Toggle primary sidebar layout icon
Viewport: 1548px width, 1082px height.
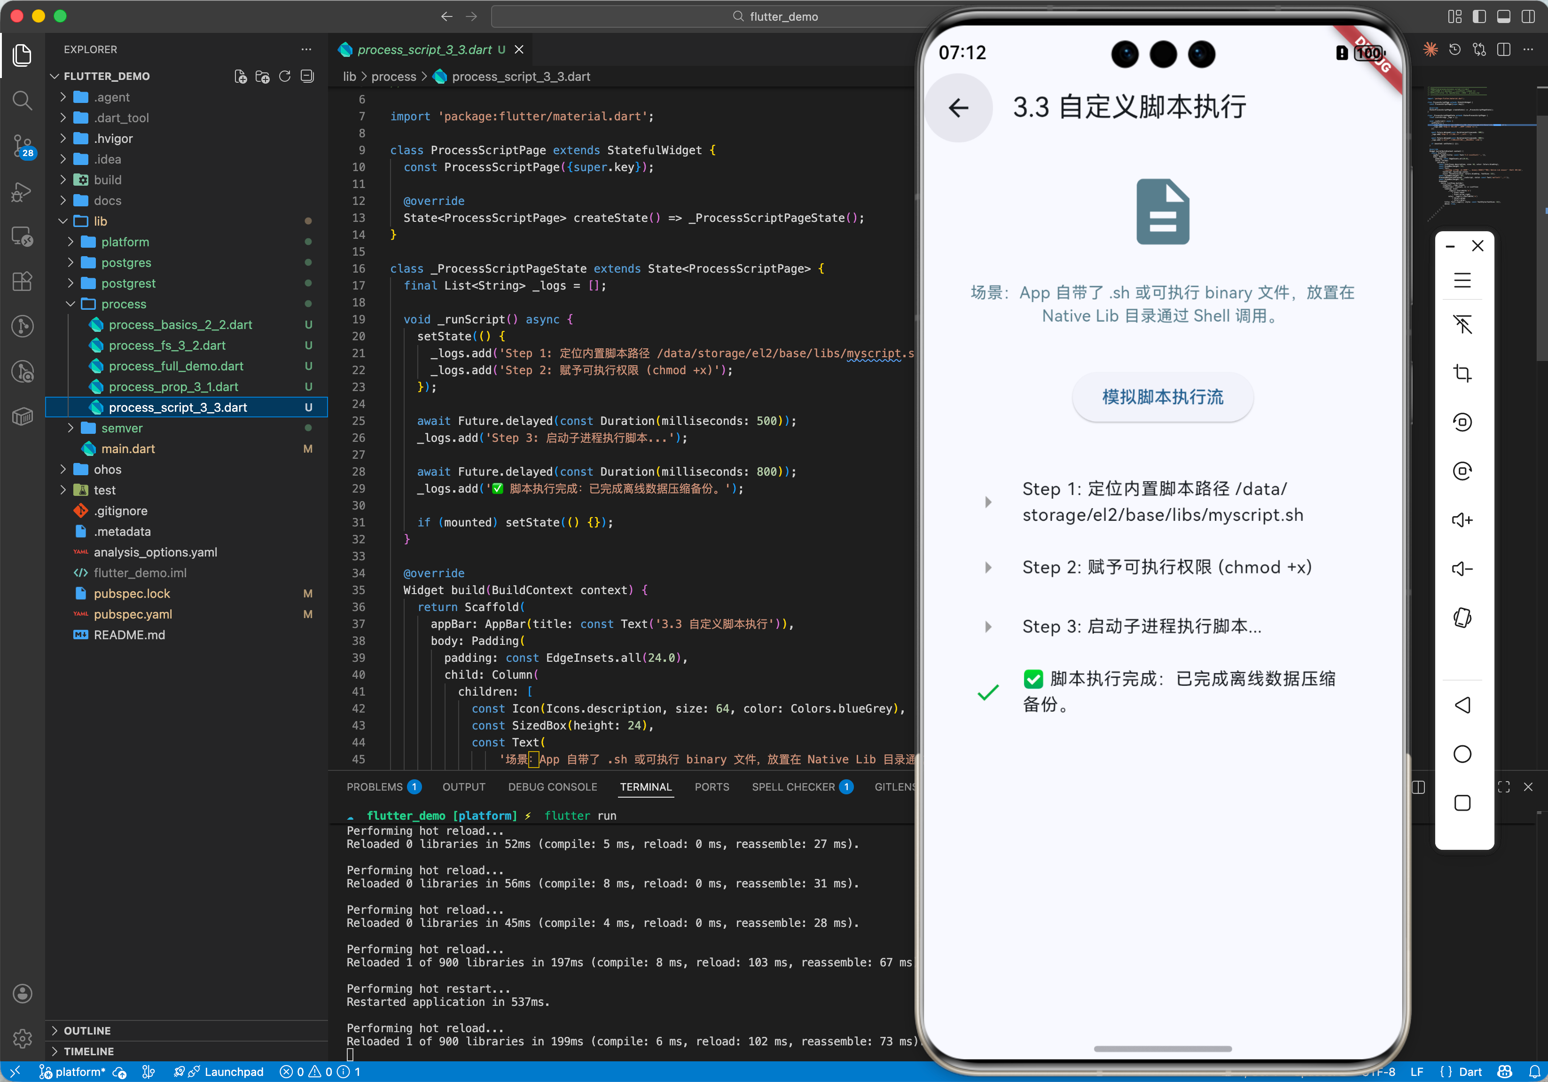tap(1479, 17)
